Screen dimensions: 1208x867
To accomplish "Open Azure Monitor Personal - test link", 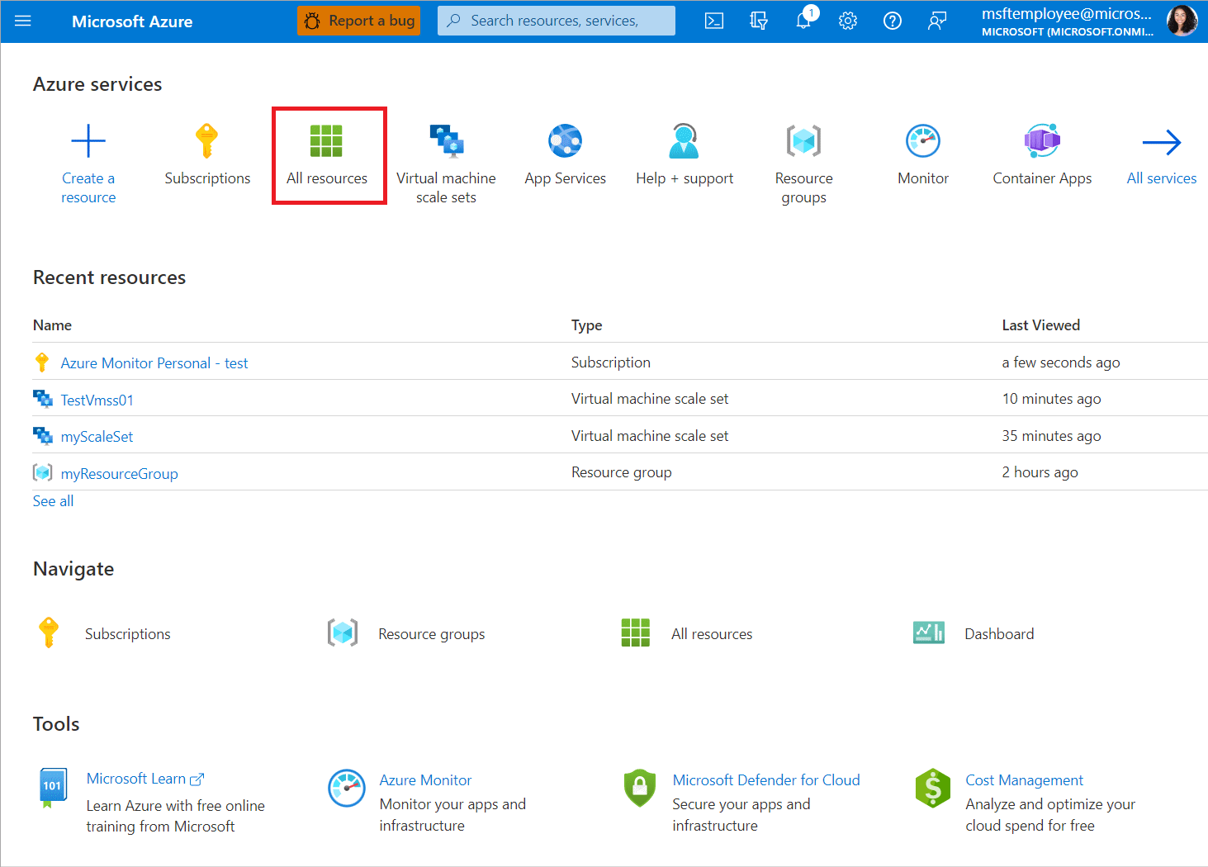I will click(x=154, y=363).
